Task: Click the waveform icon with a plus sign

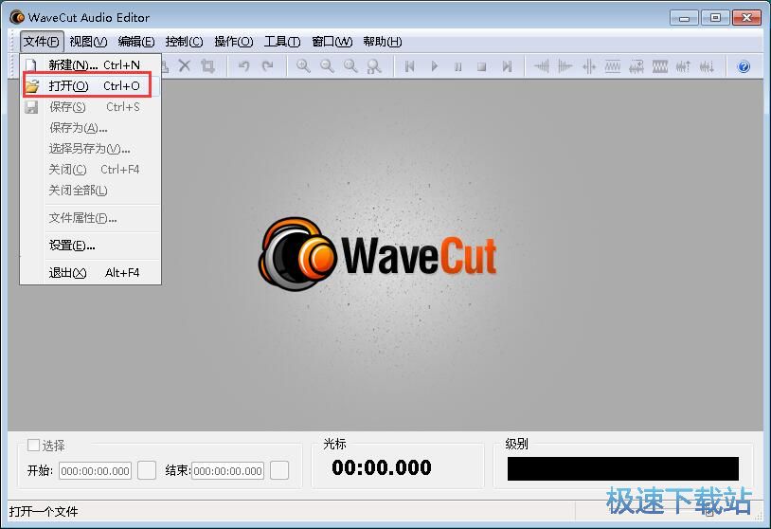Action: [x=636, y=66]
